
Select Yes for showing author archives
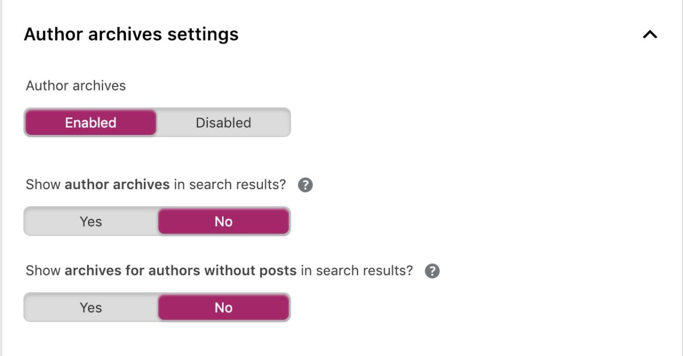click(x=90, y=221)
